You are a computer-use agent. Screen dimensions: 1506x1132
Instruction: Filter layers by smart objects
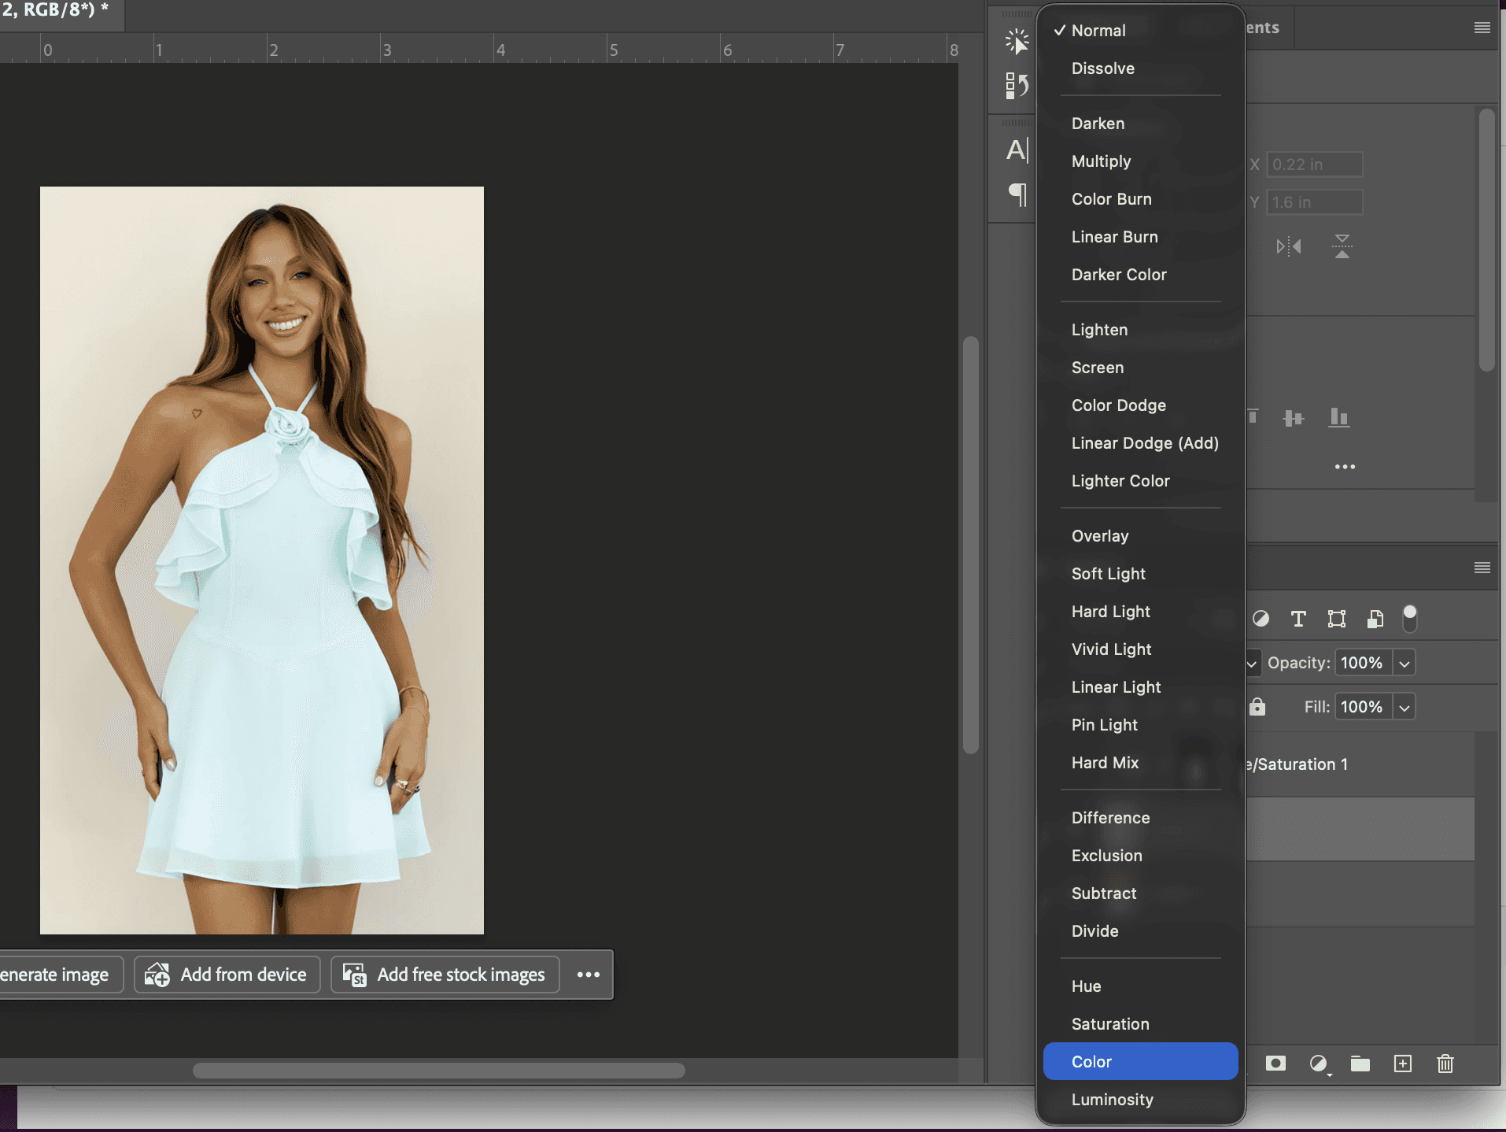pyautogui.click(x=1375, y=619)
